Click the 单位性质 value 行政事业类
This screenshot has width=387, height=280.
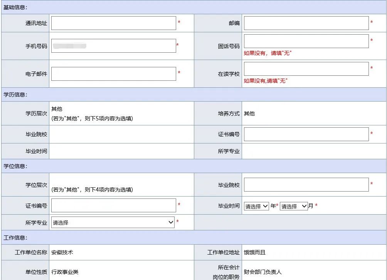pos(65,272)
